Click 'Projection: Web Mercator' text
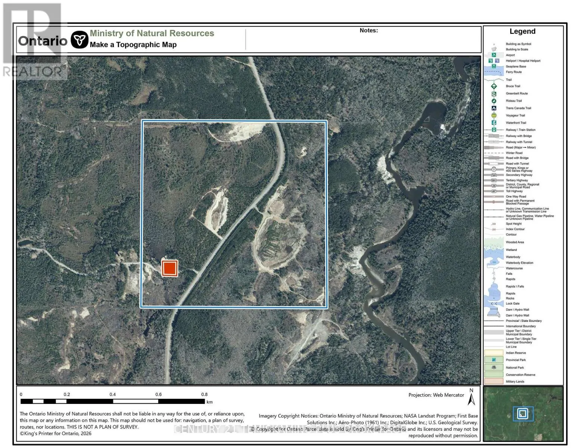This screenshot has height=448, width=580. (436, 395)
